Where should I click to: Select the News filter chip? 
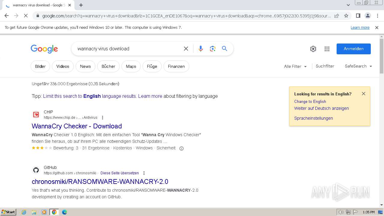tap(85, 66)
